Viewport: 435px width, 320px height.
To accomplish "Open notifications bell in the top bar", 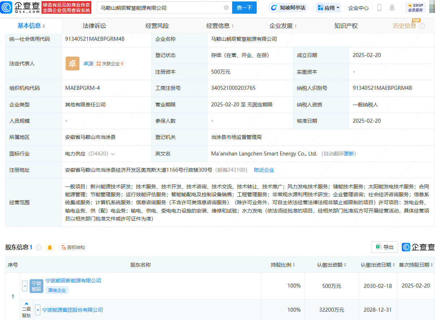I will [x=392, y=8].
